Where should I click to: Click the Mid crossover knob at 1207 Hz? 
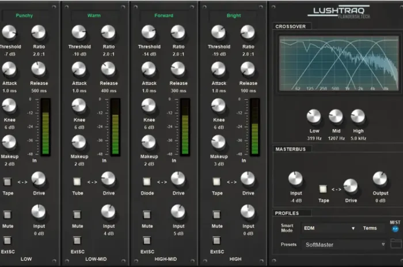[336, 117]
